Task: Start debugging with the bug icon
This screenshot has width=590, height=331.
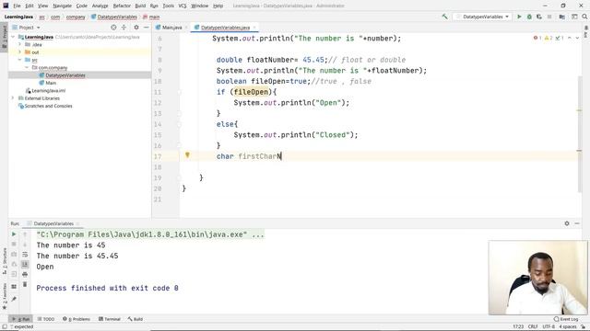Action: pos(529,17)
